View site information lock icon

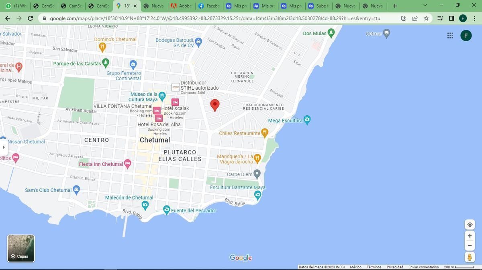coord(44,18)
